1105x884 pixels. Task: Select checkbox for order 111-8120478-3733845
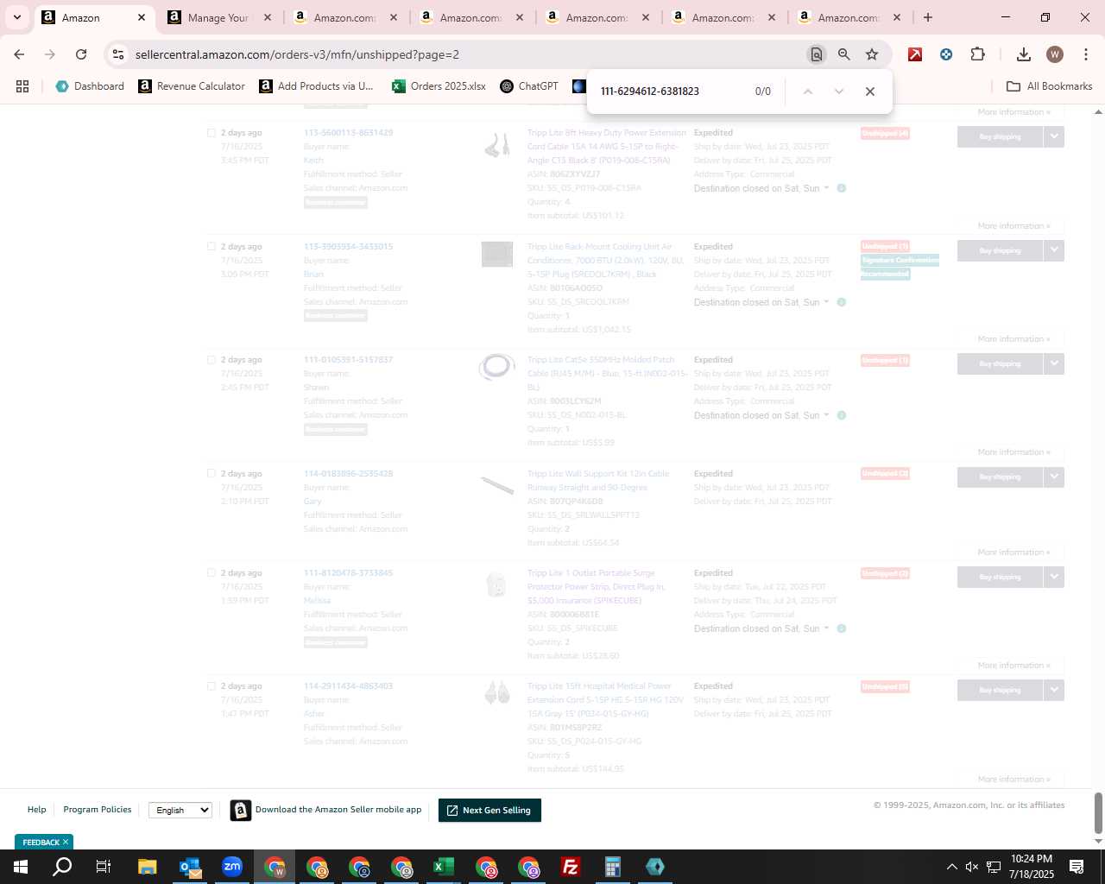(212, 573)
